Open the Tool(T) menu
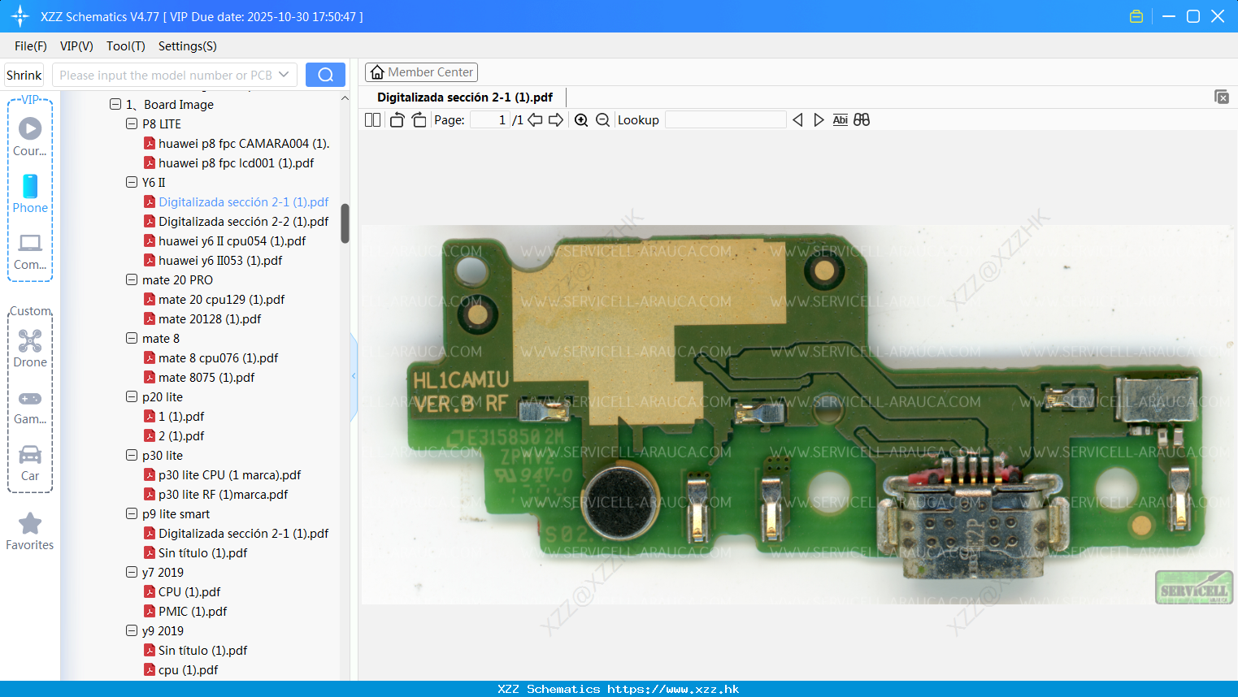 click(x=126, y=46)
